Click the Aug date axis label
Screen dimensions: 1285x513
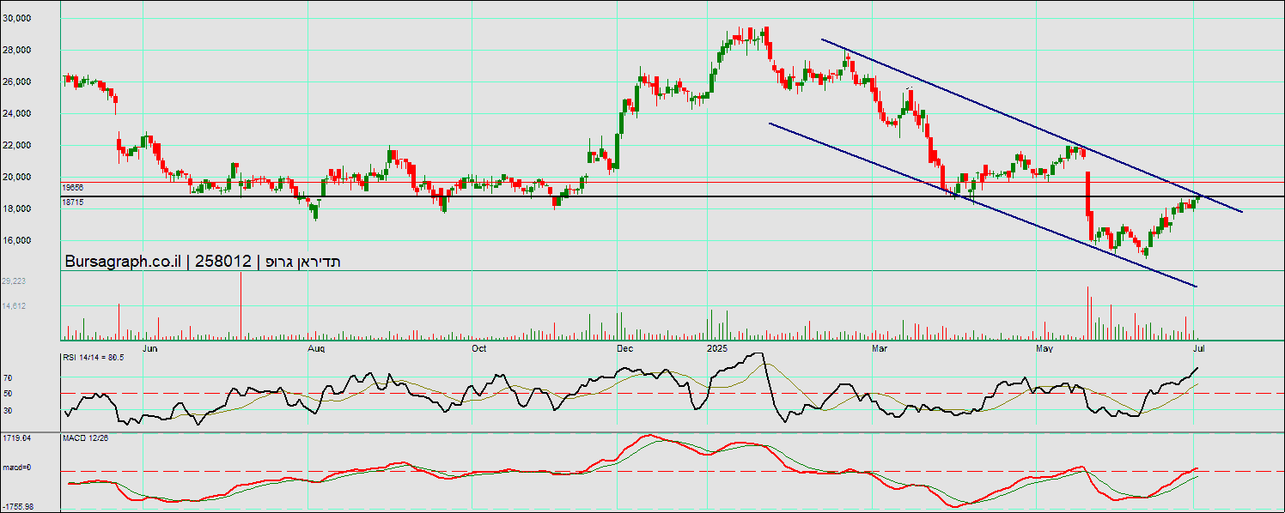[317, 349]
